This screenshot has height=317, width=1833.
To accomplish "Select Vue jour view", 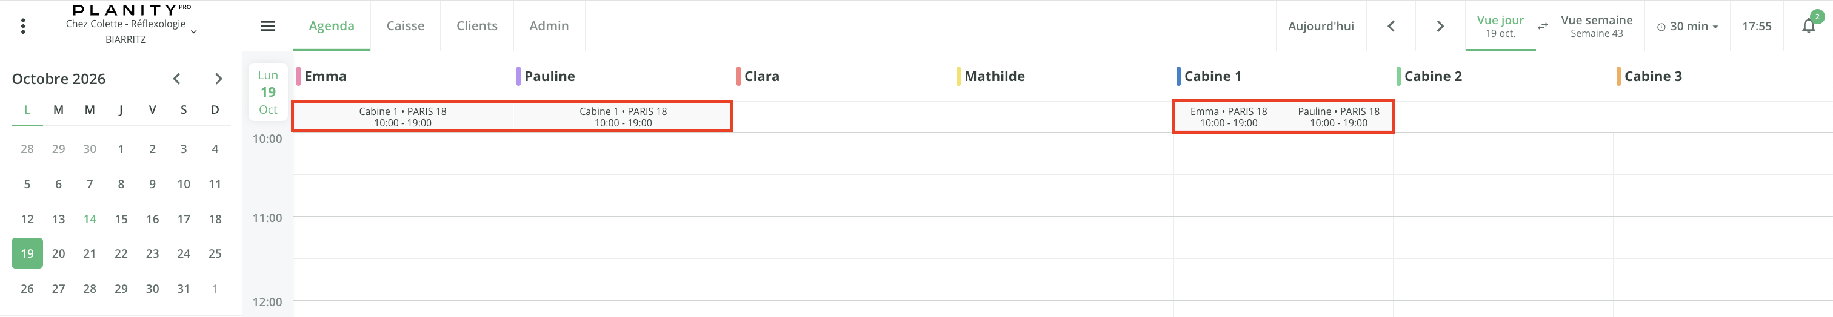I will [1500, 26].
